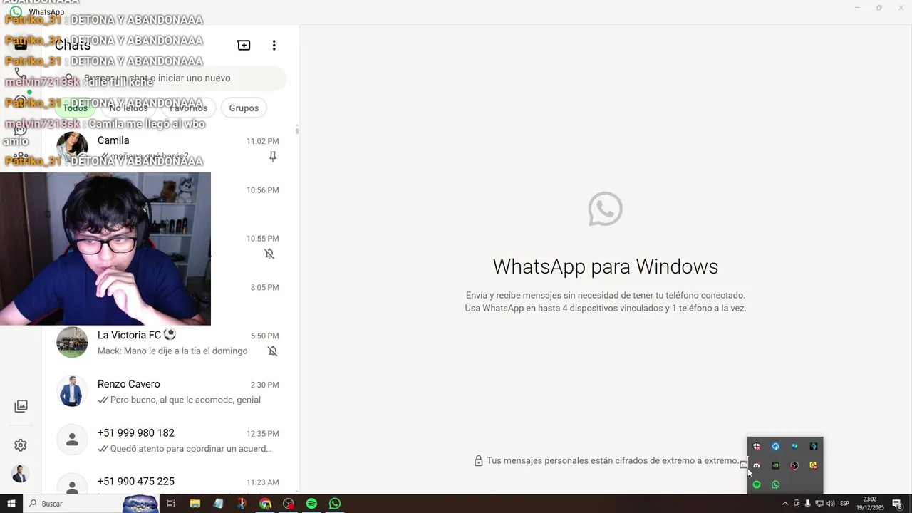Select the Grupos filter chip

pyautogui.click(x=244, y=108)
